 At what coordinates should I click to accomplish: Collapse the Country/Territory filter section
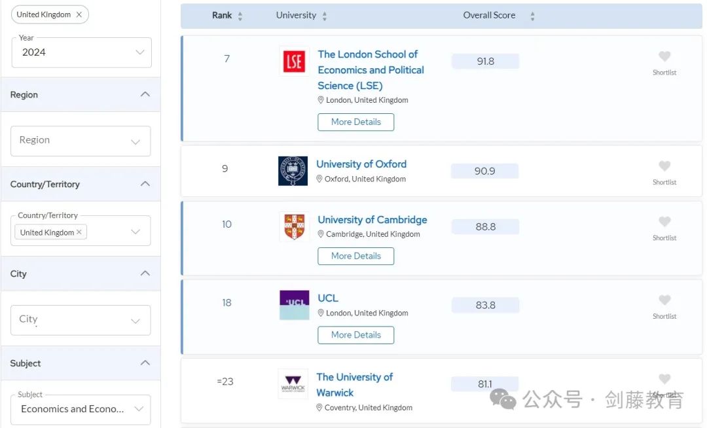145,184
